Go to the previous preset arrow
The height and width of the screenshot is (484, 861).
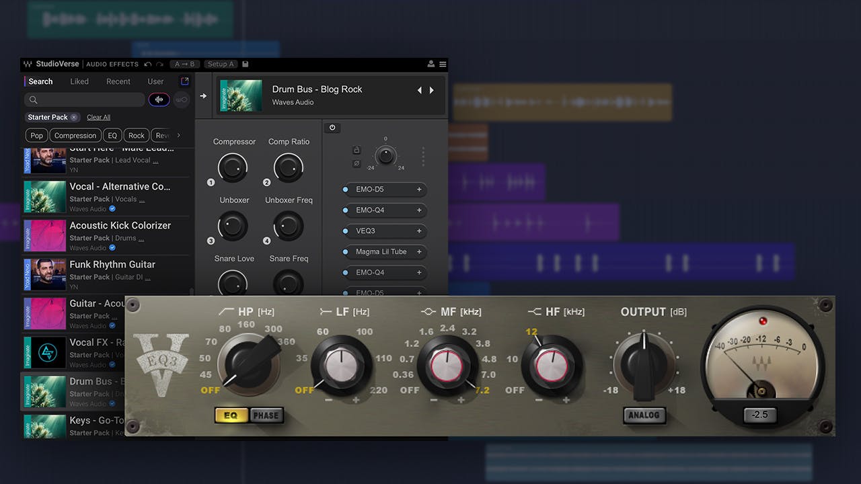click(x=420, y=90)
